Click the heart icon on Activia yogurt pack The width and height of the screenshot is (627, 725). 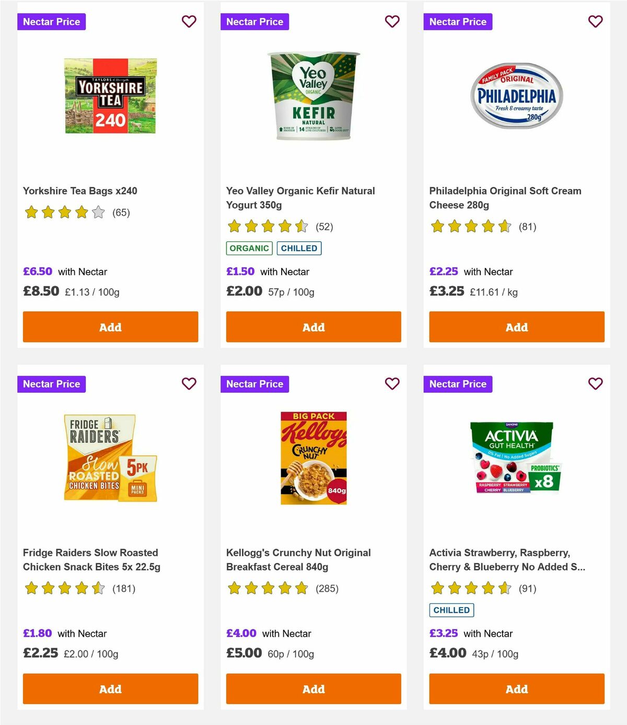(595, 384)
